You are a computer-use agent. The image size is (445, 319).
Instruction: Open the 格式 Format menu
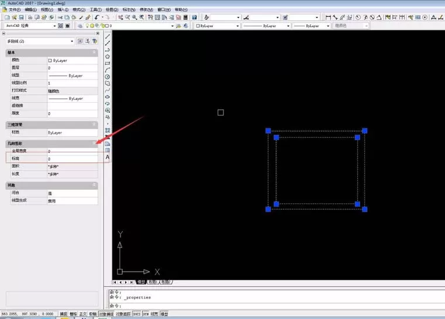[x=79, y=10]
